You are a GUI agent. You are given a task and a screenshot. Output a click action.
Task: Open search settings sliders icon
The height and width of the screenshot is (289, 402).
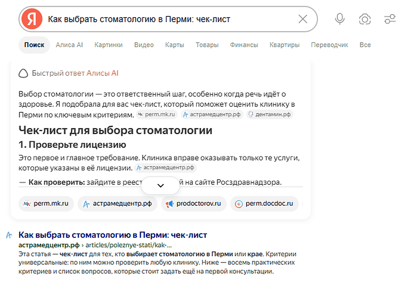coord(390,19)
